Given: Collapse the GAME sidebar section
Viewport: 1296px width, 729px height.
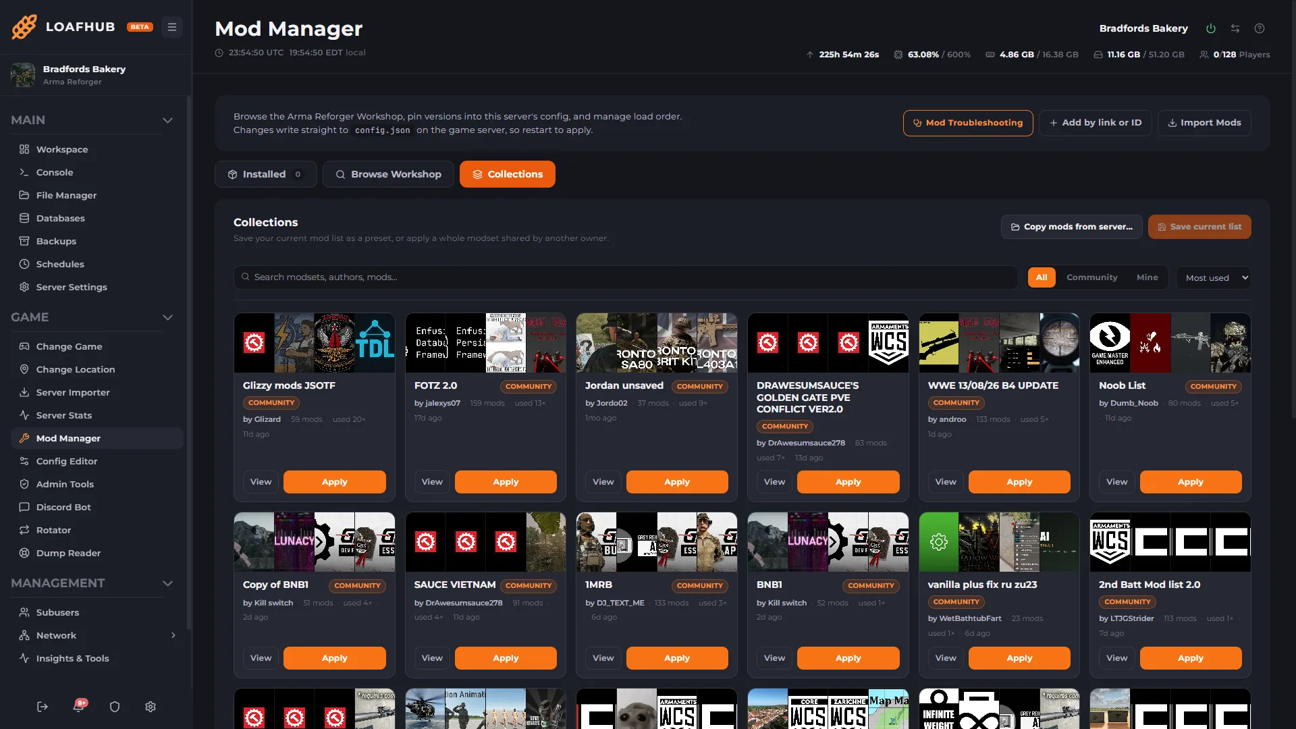Looking at the screenshot, I should click(x=167, y=317).
